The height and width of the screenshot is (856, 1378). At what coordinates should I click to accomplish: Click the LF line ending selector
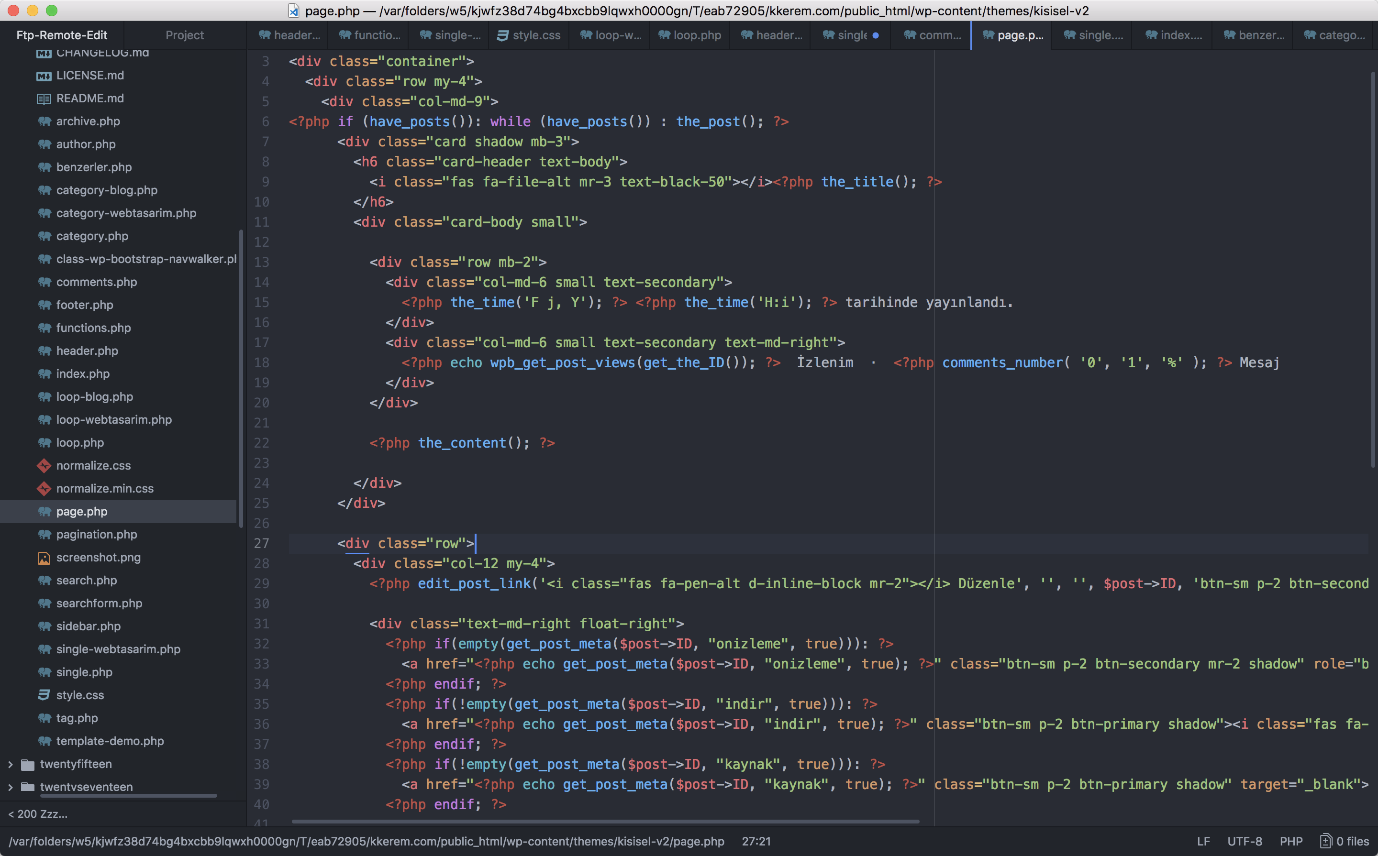(x=1203, y=841)
